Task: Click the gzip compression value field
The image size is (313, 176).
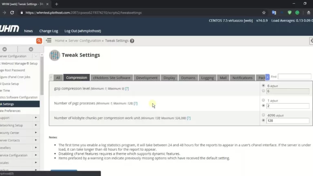Action: click(x=288, y=91)
